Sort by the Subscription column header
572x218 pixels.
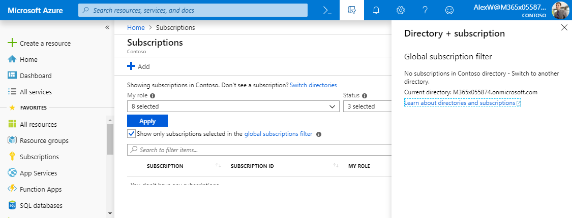click(x=165, y=166)
